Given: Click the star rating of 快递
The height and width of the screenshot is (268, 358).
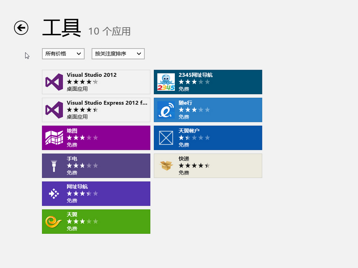Looking at the screenshot, I should pyautogui.click(x=194, y=165).
